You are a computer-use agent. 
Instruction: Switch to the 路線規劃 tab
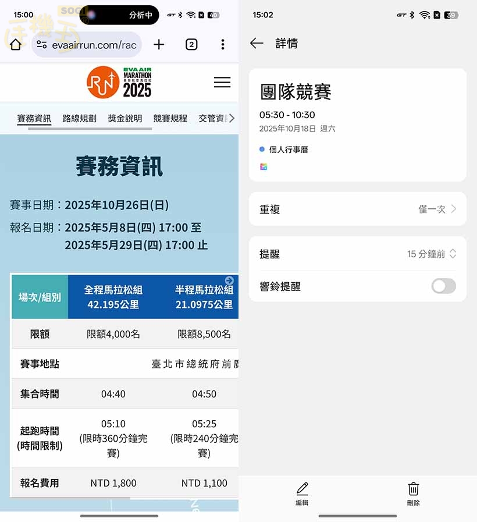80,118
